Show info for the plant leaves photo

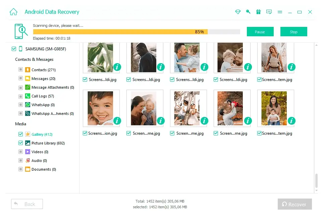click(x=117, y=67)
